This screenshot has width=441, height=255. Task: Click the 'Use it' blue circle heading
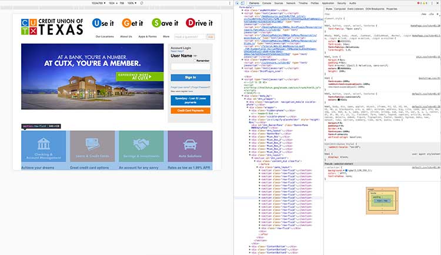pyautogui.click(x=103, y=23)
